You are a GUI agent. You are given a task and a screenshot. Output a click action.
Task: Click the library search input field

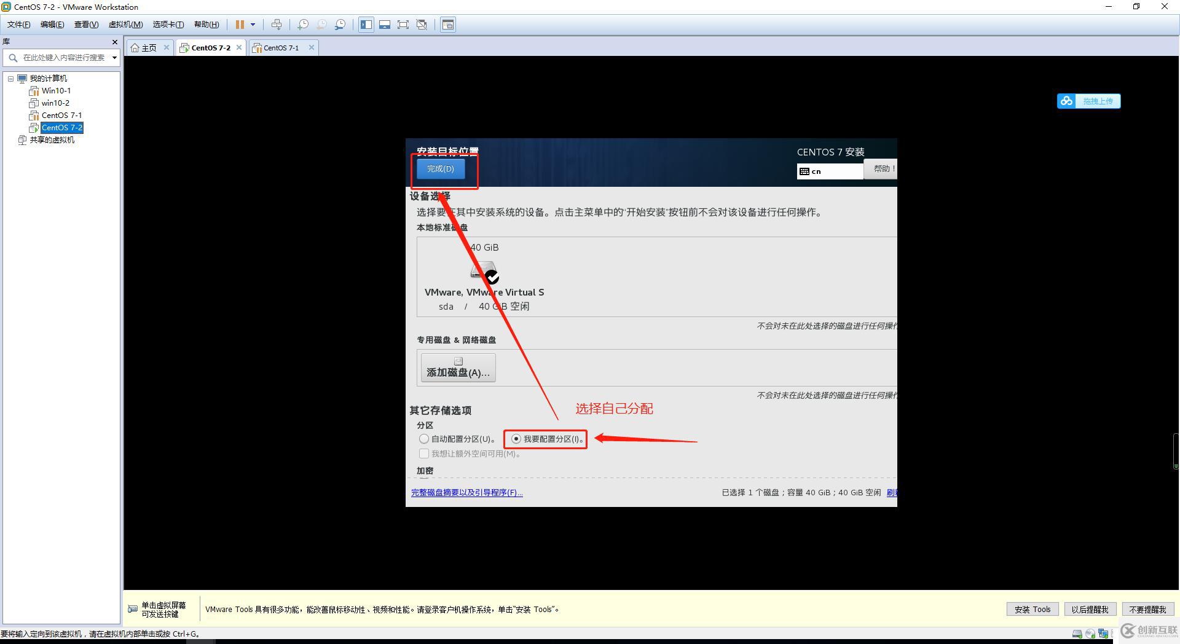61,58
